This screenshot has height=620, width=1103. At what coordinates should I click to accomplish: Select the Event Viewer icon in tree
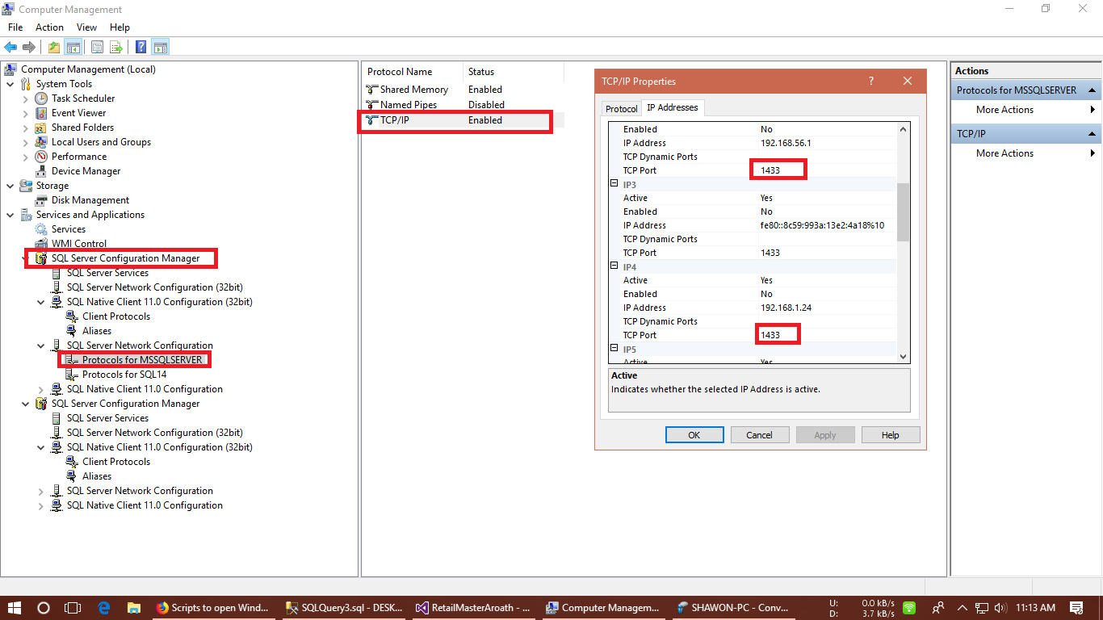(41, 113)
